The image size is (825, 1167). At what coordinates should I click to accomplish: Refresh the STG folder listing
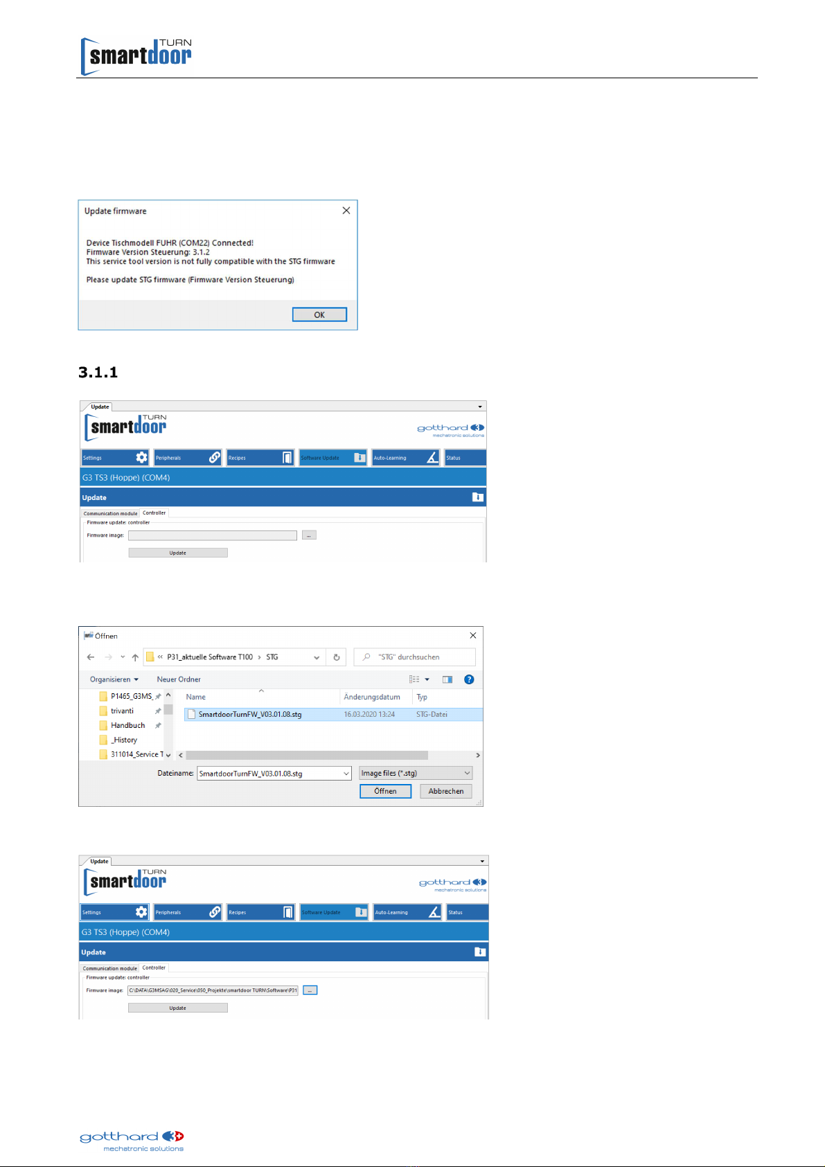[337, 657]
